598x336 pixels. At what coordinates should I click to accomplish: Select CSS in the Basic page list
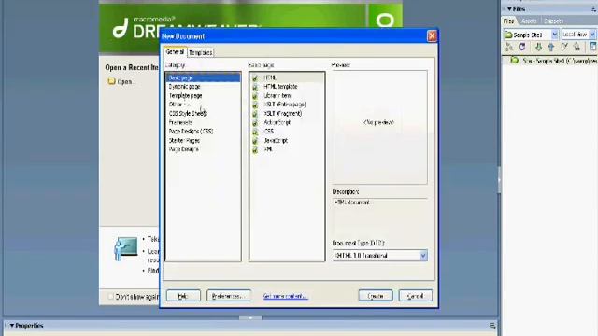(287, 132)
